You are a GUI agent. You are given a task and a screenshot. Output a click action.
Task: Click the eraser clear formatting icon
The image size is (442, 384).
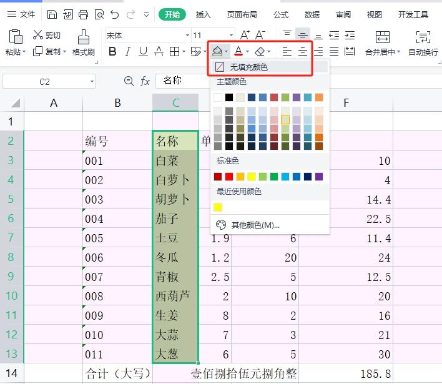260,51
